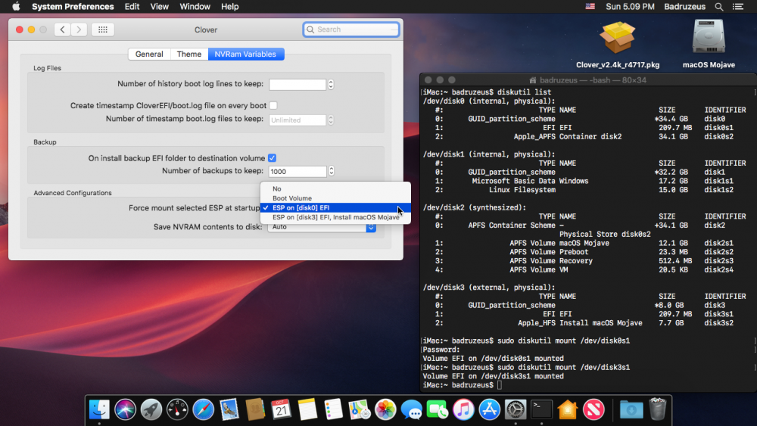
Task: Open Notes icon in Dock
Action: pyautogui.click(x=307, y=409)
